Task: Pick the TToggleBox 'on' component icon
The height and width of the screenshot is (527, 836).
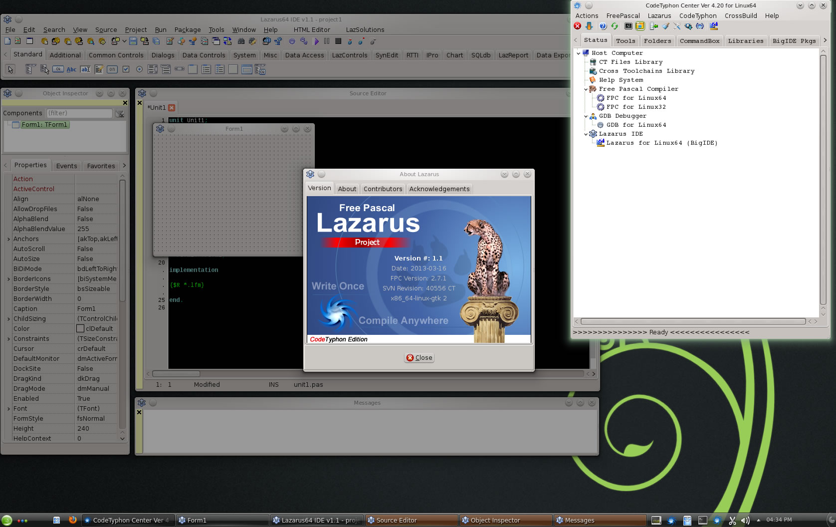Action: (x=112, y=69)
